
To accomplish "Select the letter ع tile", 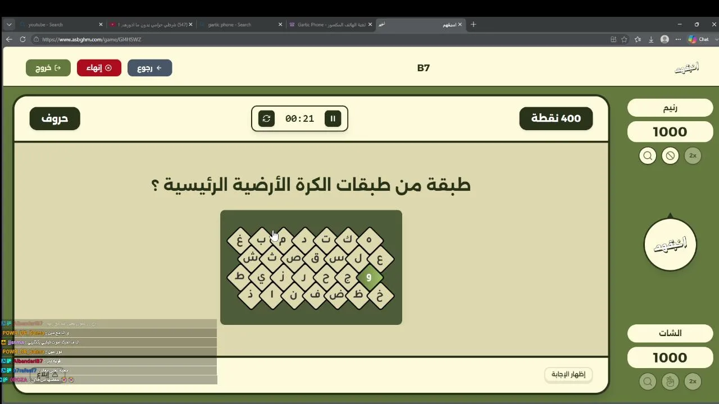I will 380,259.
